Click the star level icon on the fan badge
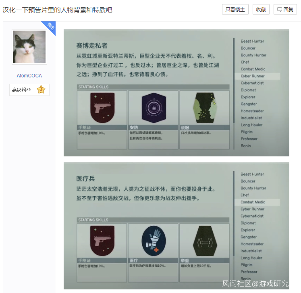The width and height of the screenshot is (301, 293). coord(41,89)
